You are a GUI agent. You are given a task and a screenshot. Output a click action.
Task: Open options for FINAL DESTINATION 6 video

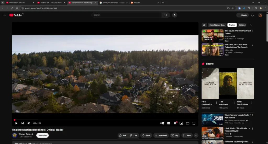click(253, 45)
